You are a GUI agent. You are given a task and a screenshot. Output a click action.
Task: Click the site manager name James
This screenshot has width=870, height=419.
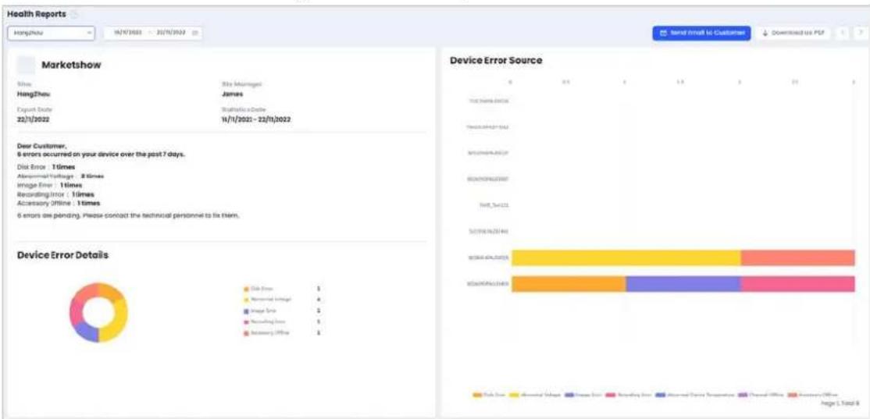click(232, 94)
